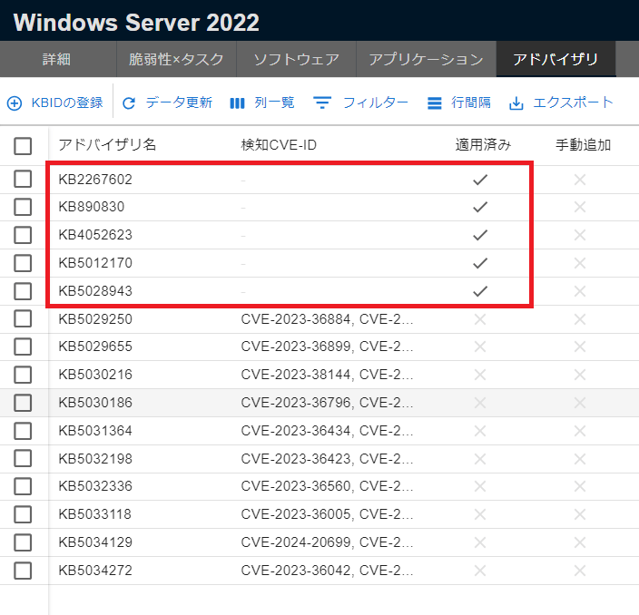Click the not-applied X for KB5029250
Image resolution: width=639 pixels, height=615 pixels.
[x=480, y=319]
